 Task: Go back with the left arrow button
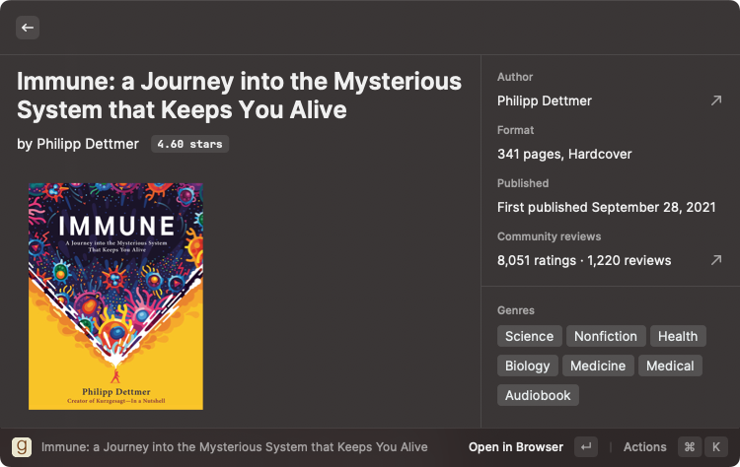tap(28, 28)
